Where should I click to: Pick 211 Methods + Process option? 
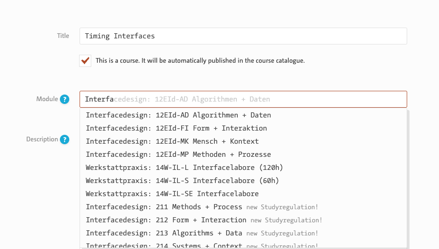coord(243,207)
